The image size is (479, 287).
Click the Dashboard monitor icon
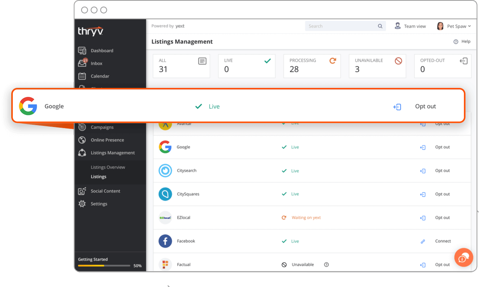[x=82, y=51]
